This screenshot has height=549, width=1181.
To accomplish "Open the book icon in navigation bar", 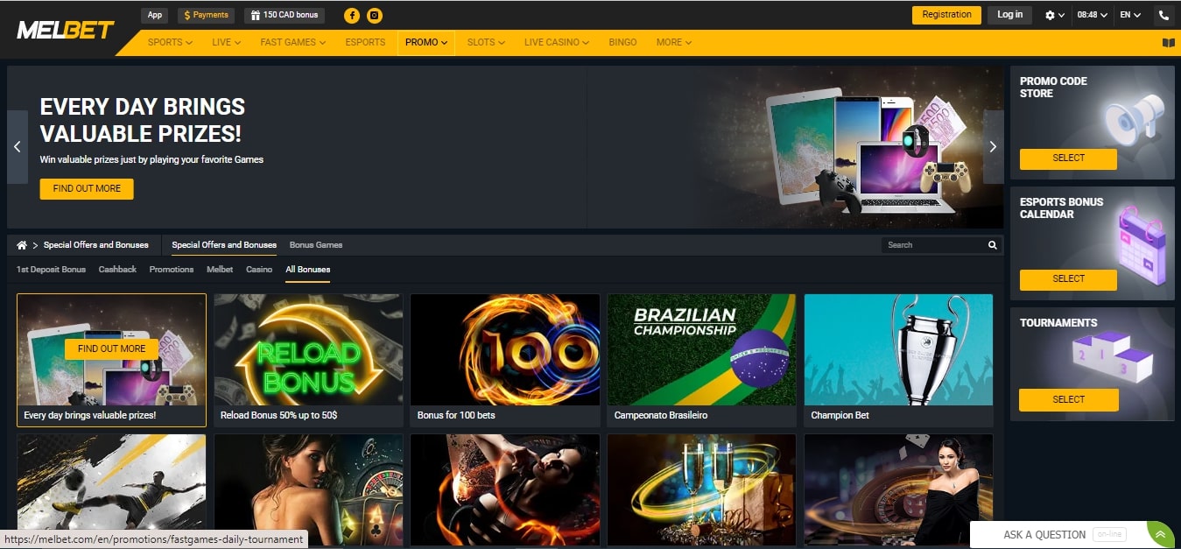I will [1168, 42].
